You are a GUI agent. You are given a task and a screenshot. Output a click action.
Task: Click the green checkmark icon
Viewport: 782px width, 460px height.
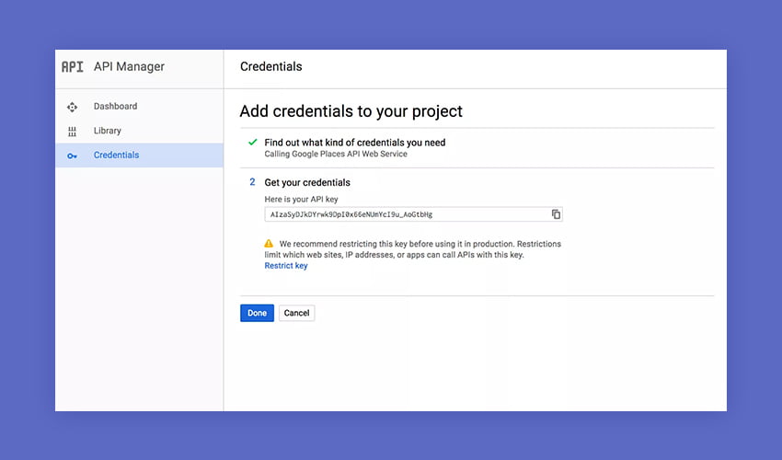(x=253, y=143)
